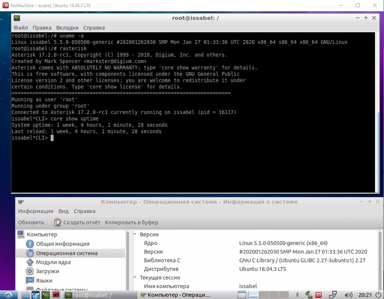Image resolution: width=384 pixels, height=299 pixels.
Task: Open terminal's Справка menu
Action: [x=94, y=28]
